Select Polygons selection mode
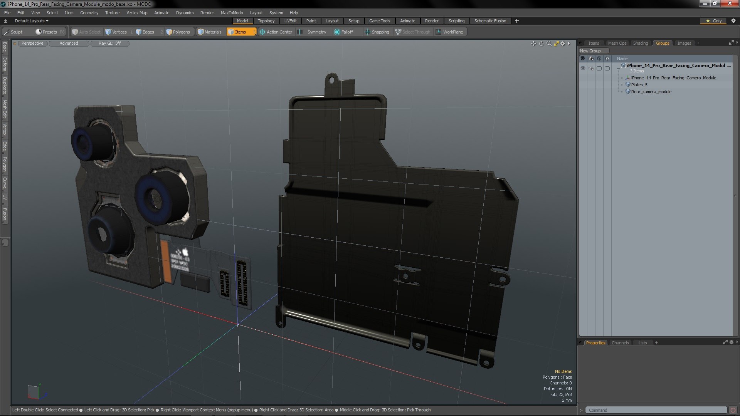This screenshot has height=416, width=740. [178, 32]
